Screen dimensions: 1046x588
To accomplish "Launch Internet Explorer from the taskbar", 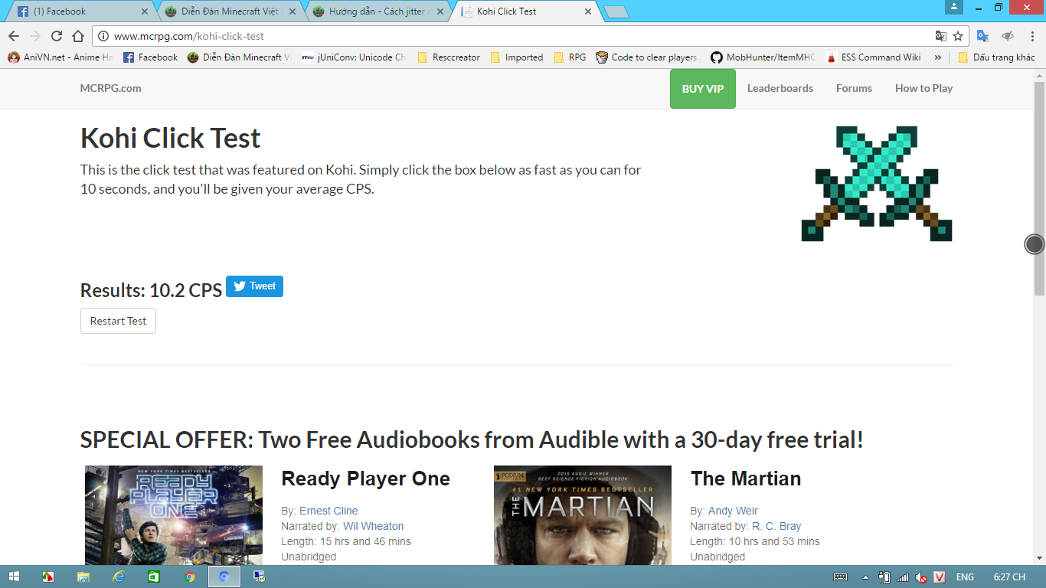I will (119, 577).
